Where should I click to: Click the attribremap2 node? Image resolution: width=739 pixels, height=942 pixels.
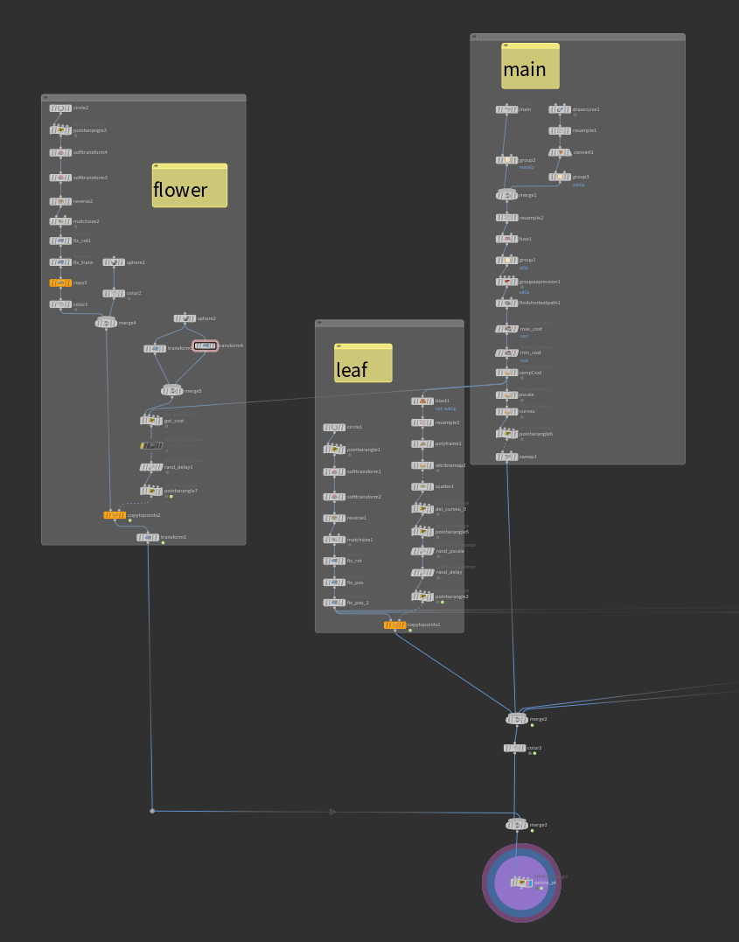(422, 465)
